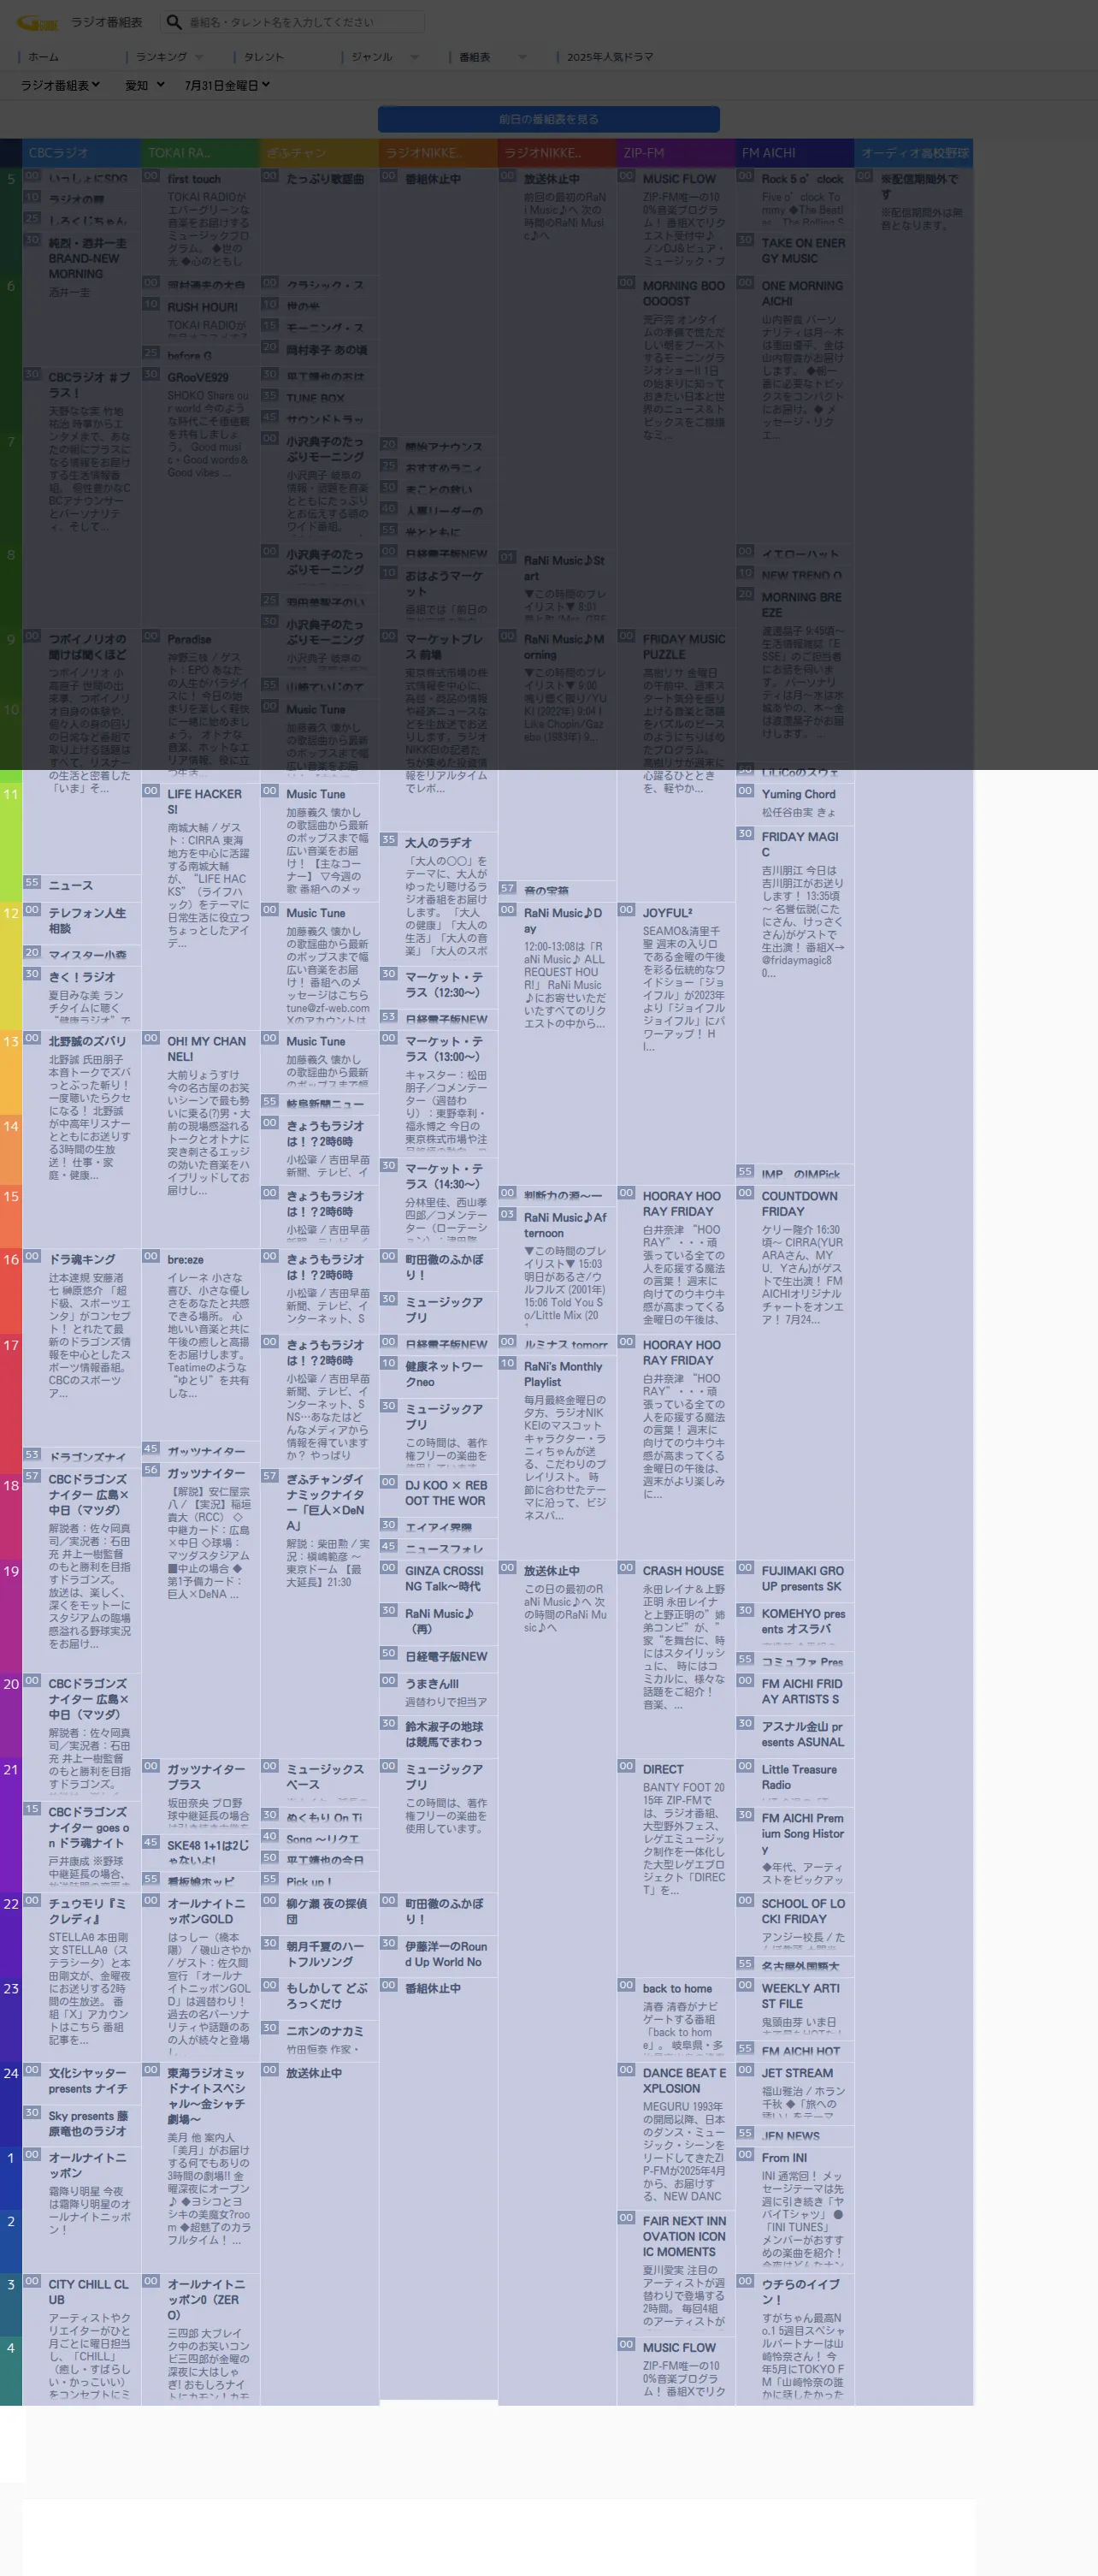Open the RaNi Music♪Afternoon program
Image resolution: width=1098 pixels, height=2576 pixels.
[x=564, y=1224]
